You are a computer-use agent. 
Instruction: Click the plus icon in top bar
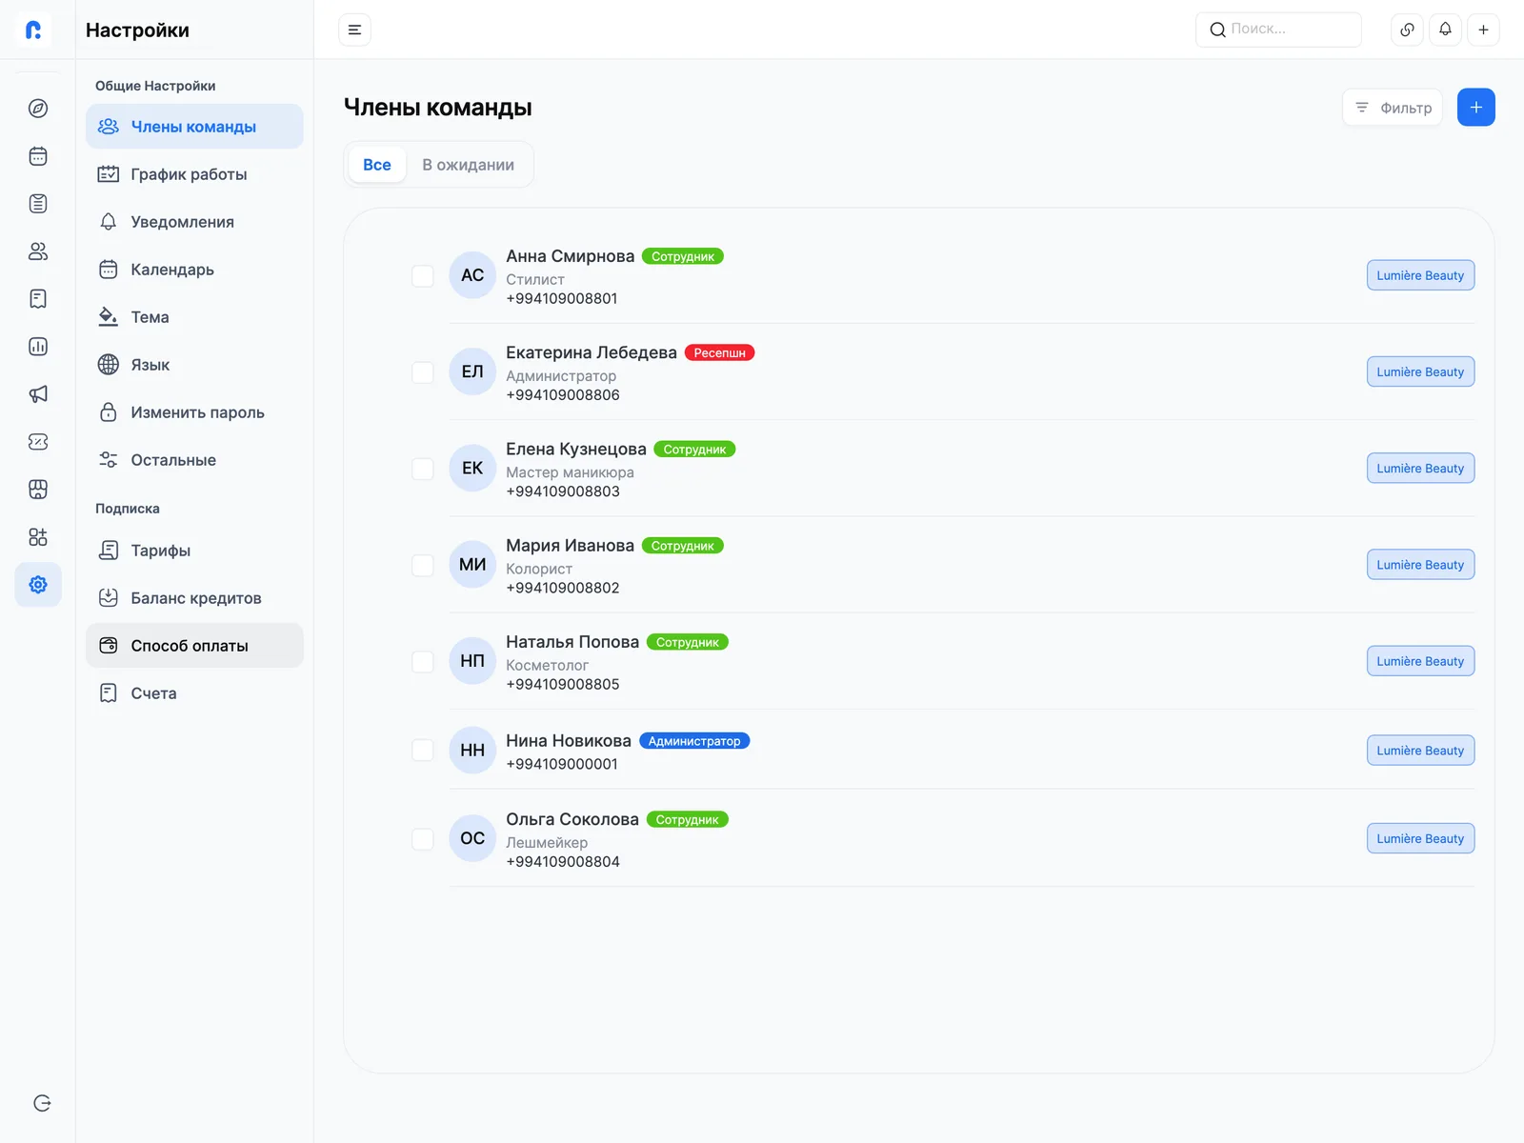[x=1483, y=30]
